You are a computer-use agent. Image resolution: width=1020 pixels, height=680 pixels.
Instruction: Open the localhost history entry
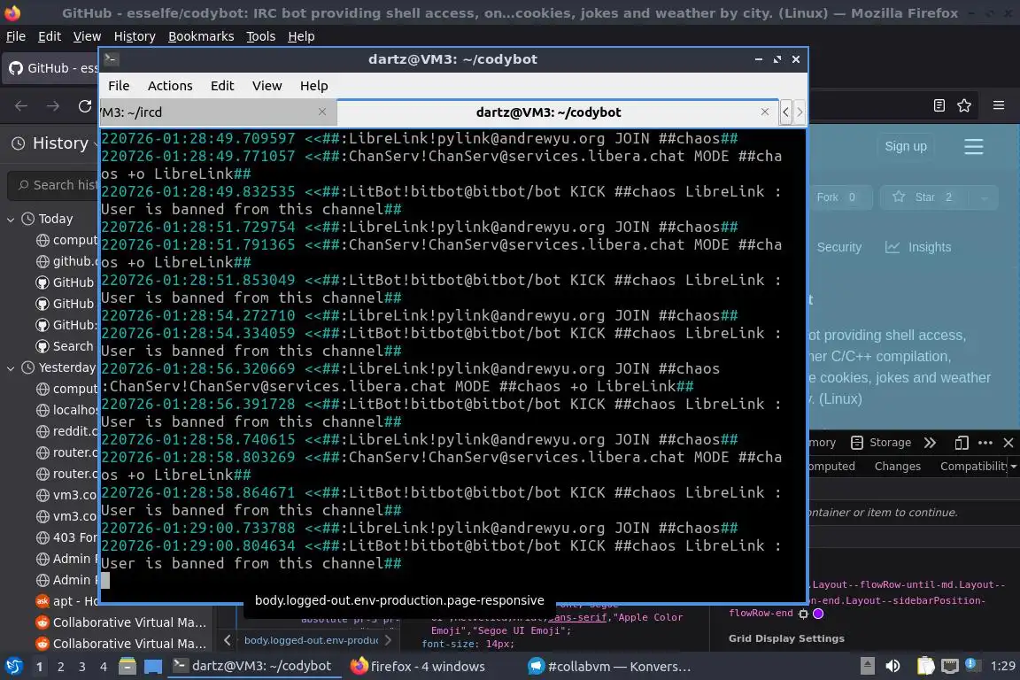(x=67, y=410)
